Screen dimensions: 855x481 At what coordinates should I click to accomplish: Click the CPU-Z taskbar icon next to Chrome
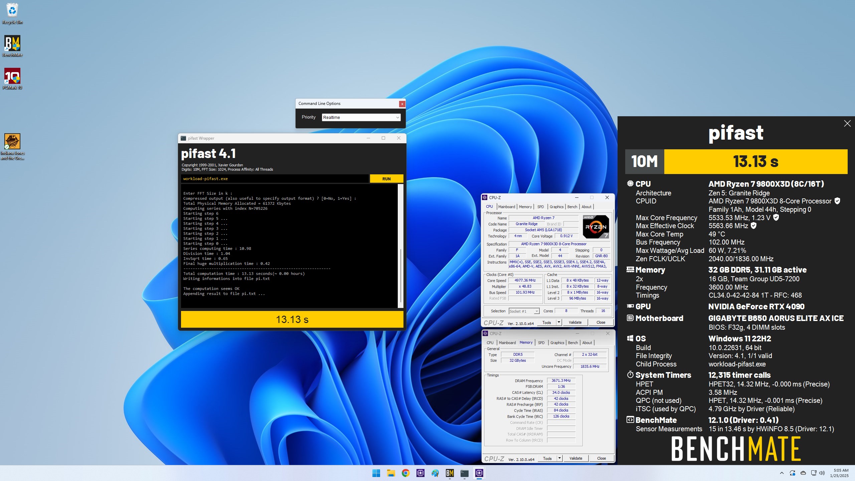tap(420, 473)
